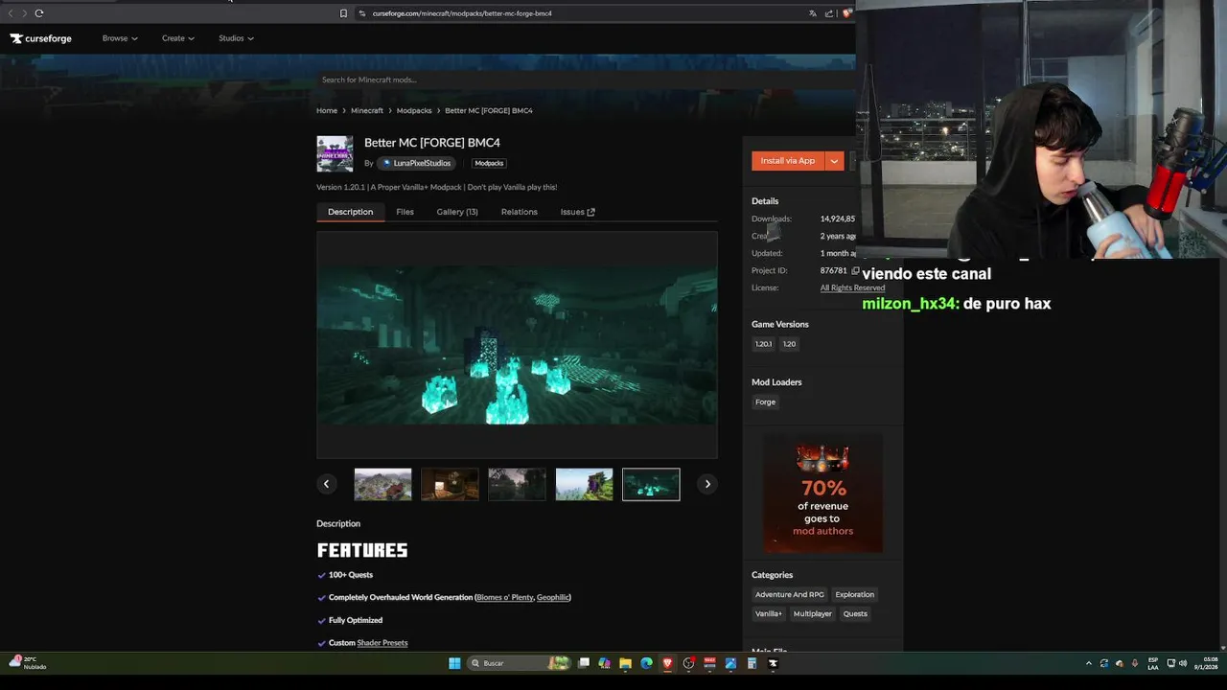Click the main gallery image preview
The image size is (1227, 690).
click(517, 345)
